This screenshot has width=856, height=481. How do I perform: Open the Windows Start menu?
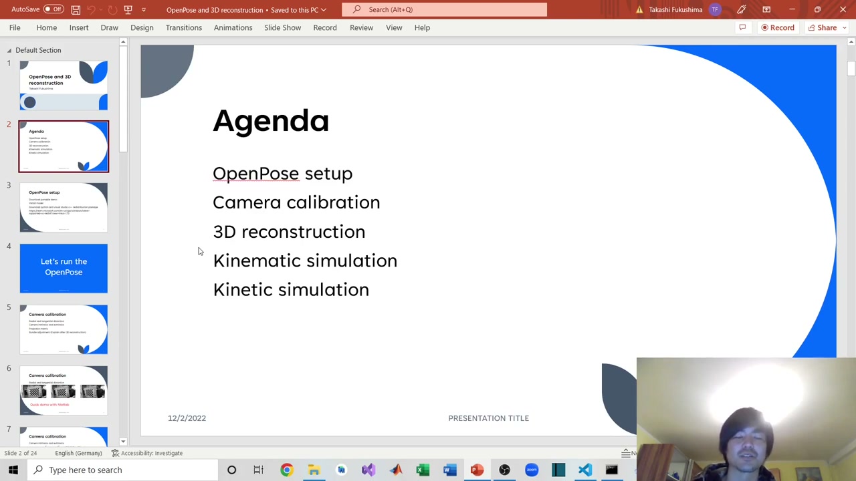(x=13, y=470)
